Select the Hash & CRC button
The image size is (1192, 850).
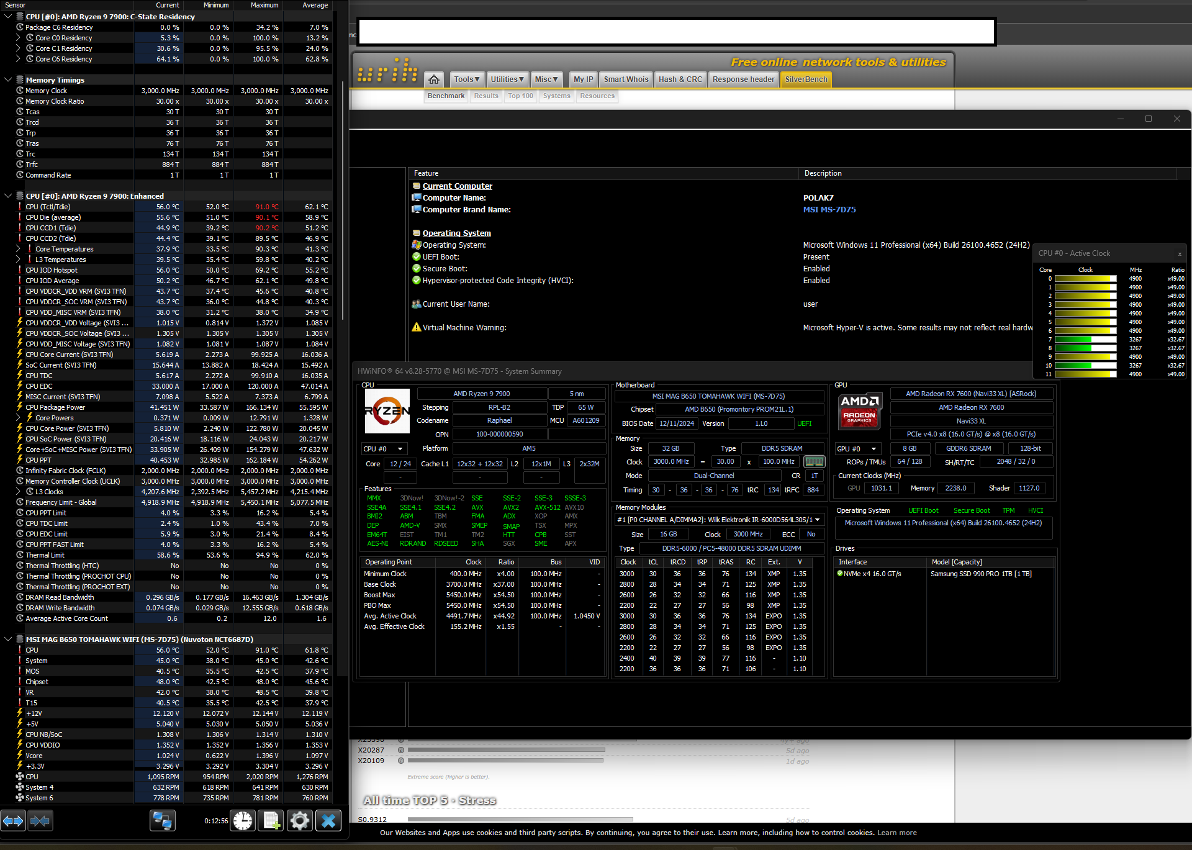[x=680, y=79]
